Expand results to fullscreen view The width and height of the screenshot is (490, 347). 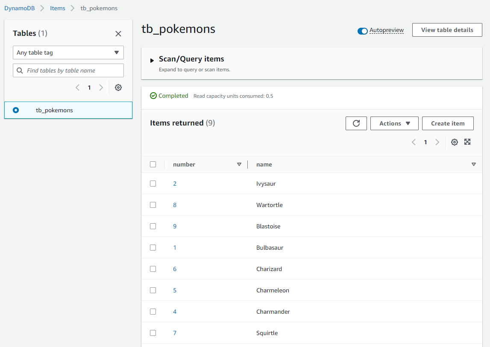point(467,142)
